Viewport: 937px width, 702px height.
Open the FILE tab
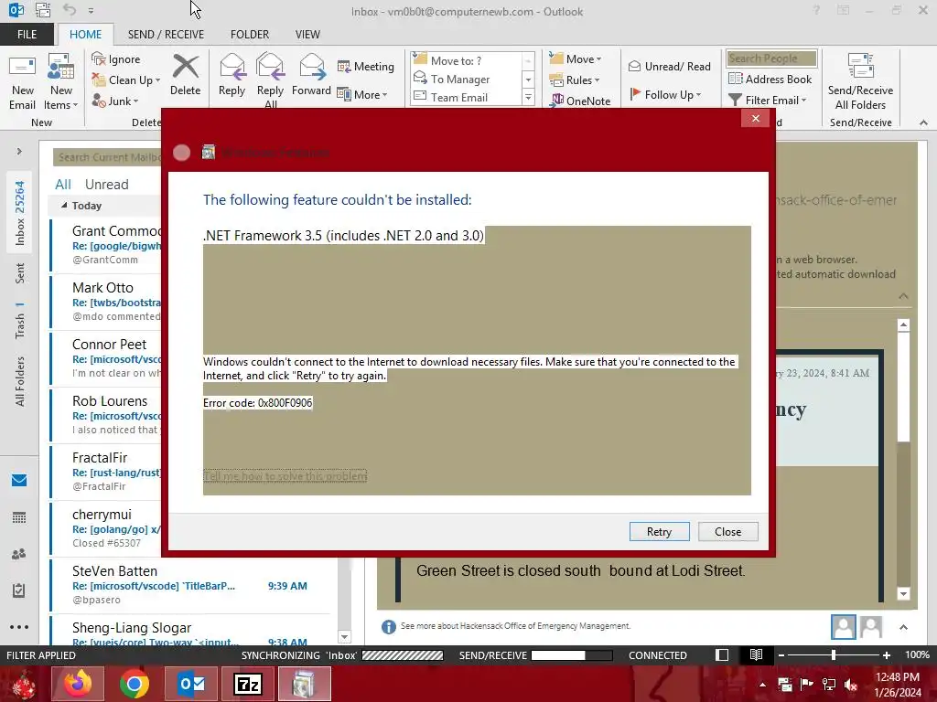pyautogui.click(x=27, y=34)
